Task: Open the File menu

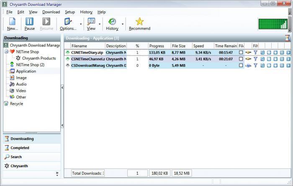Action: (x=9, y=12)
